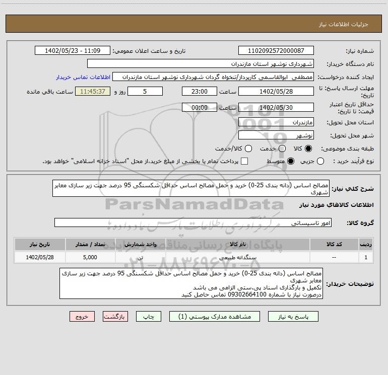Click the response deadline date 1402/05/28 field
Screen dimensions: 388x375
tap(276, 91)
